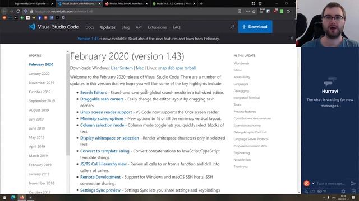Open the Minimap sizing options link
Image resolution: width=359 pixels, height=201 pixels.
pos(102,118)
